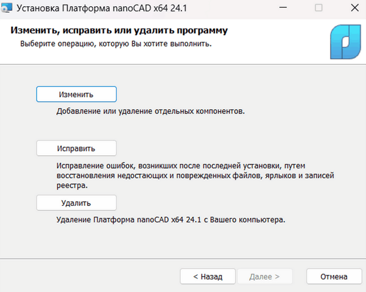This screenshot has width=366, height=292.
Task: Select Удалить to uninstall nanoCAD
Action: (76, 203)
